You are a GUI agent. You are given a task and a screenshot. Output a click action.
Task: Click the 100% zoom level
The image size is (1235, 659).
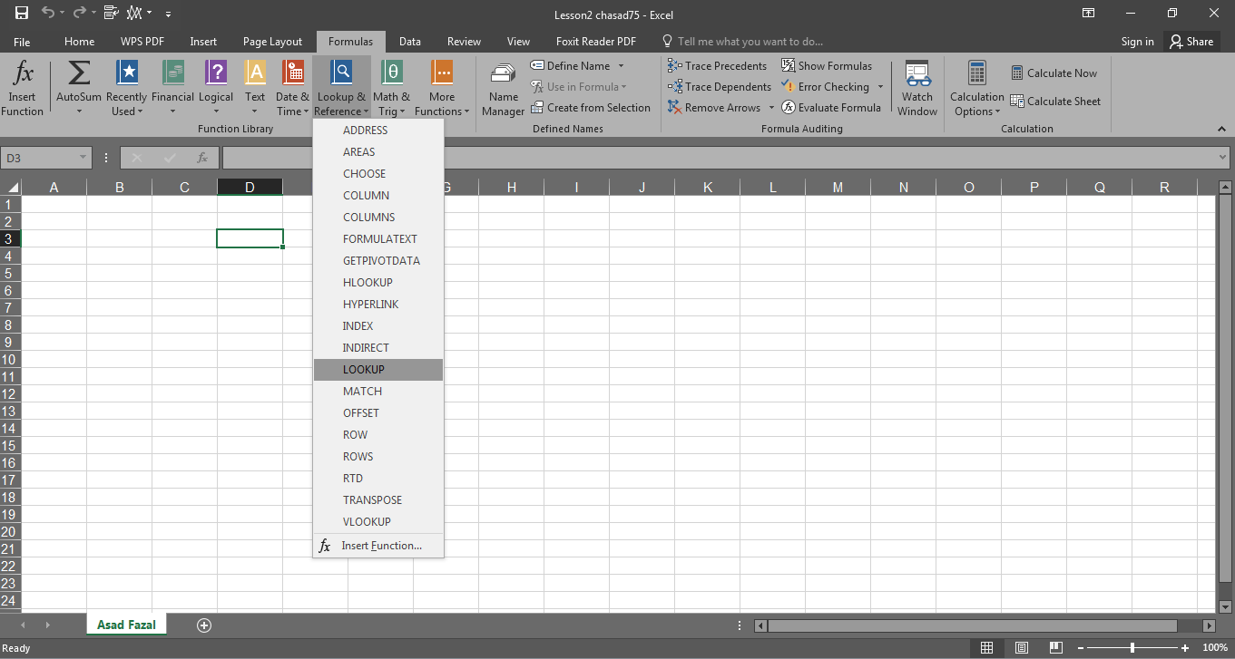point(1214,648)
